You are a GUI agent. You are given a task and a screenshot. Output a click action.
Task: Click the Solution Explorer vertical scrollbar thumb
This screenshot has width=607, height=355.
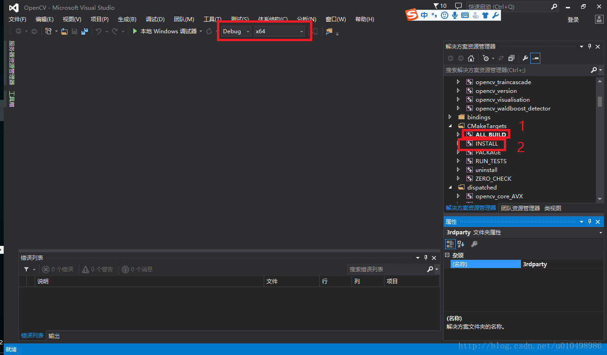coord(600,101)
